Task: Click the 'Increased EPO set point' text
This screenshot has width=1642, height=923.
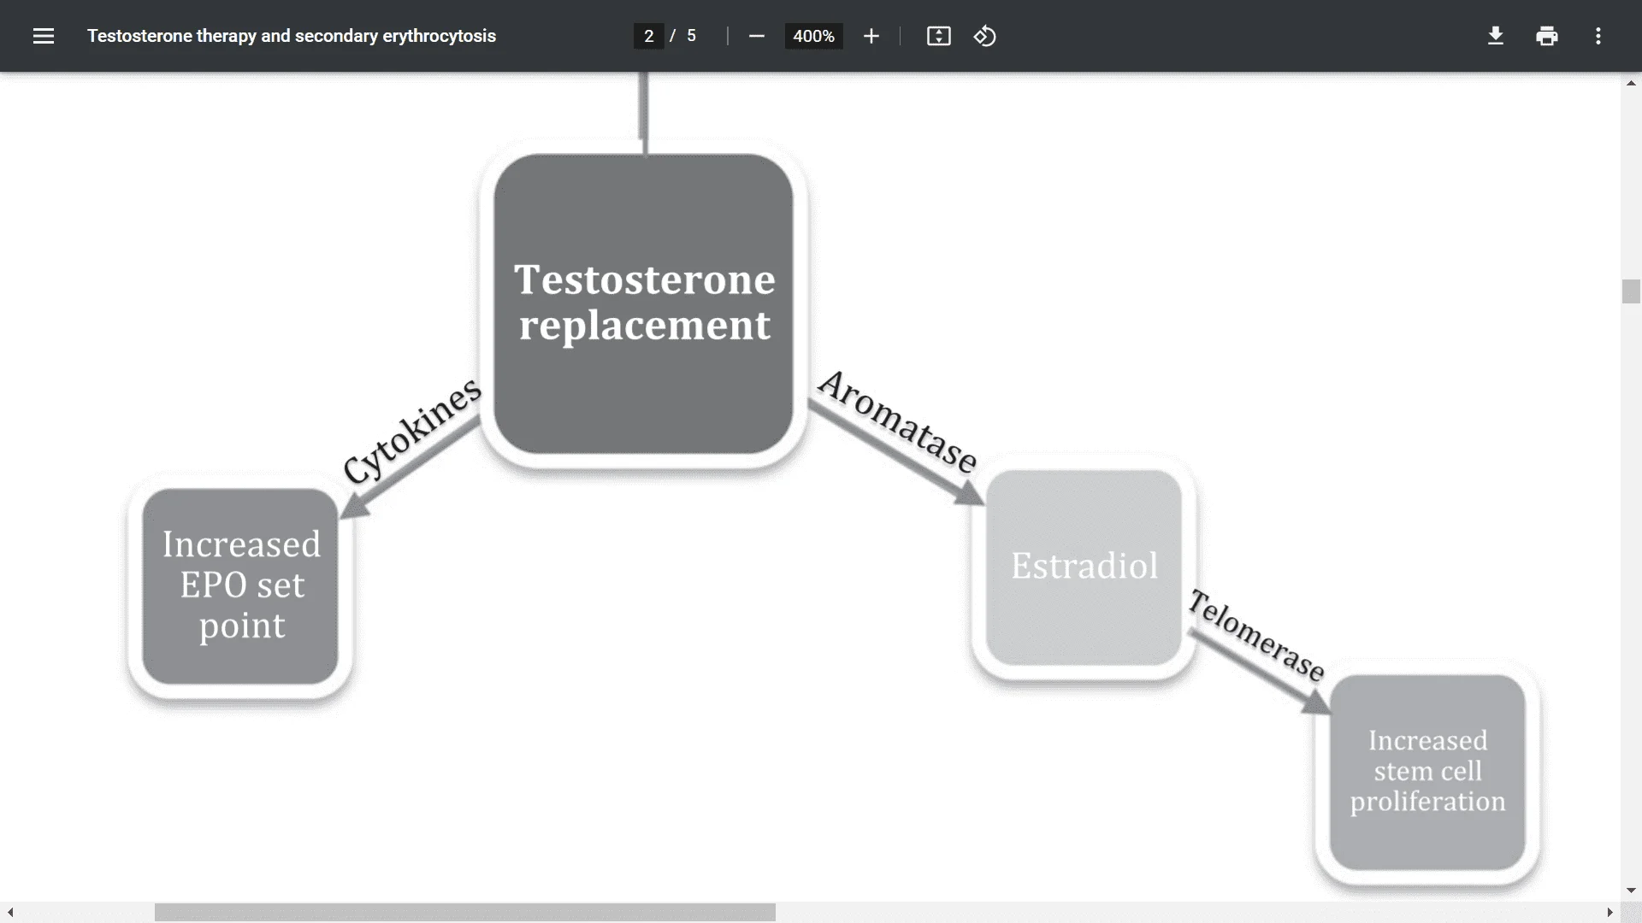Action: (x=242, y=585)
